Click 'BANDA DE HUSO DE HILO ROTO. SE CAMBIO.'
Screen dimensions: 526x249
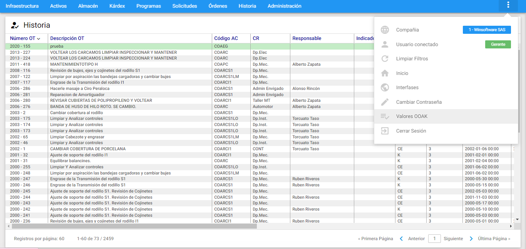(93, 106)
